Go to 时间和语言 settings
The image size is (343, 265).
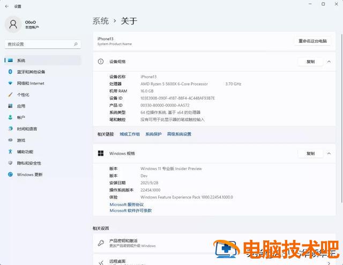click(x=43, y=128)
